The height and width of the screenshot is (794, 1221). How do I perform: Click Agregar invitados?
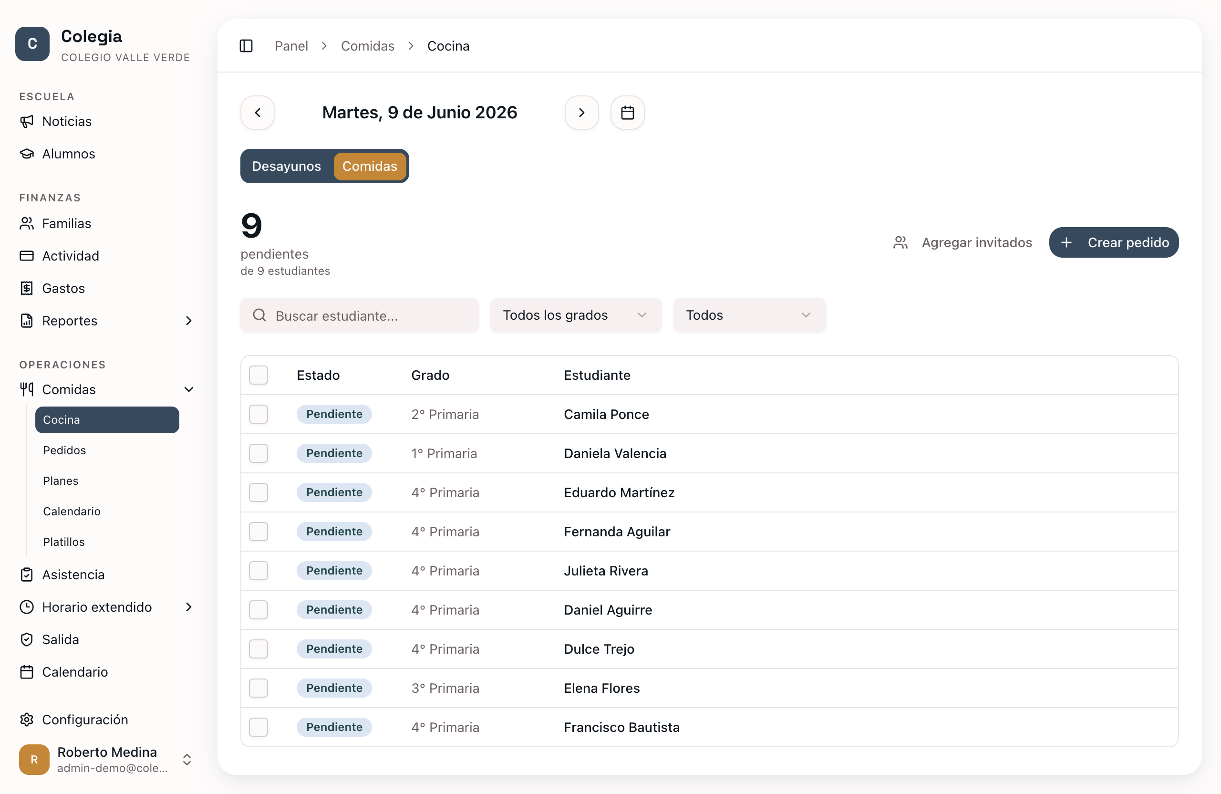(x=962, y=242)
